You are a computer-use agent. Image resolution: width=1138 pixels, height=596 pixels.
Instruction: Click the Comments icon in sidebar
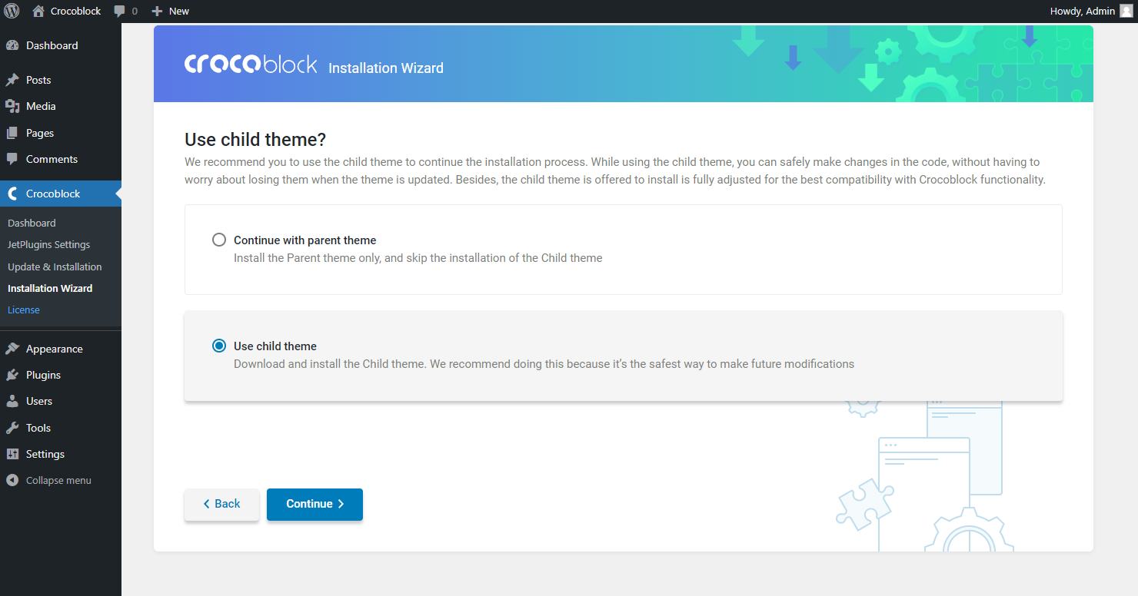pos(12,159)
